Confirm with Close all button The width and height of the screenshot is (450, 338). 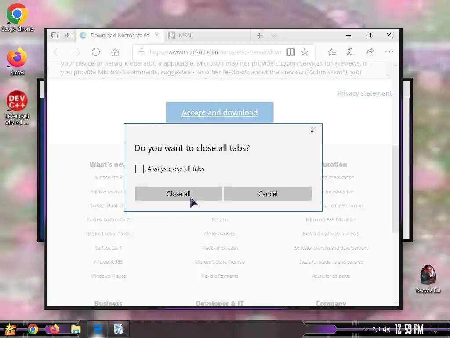[178, 194]
